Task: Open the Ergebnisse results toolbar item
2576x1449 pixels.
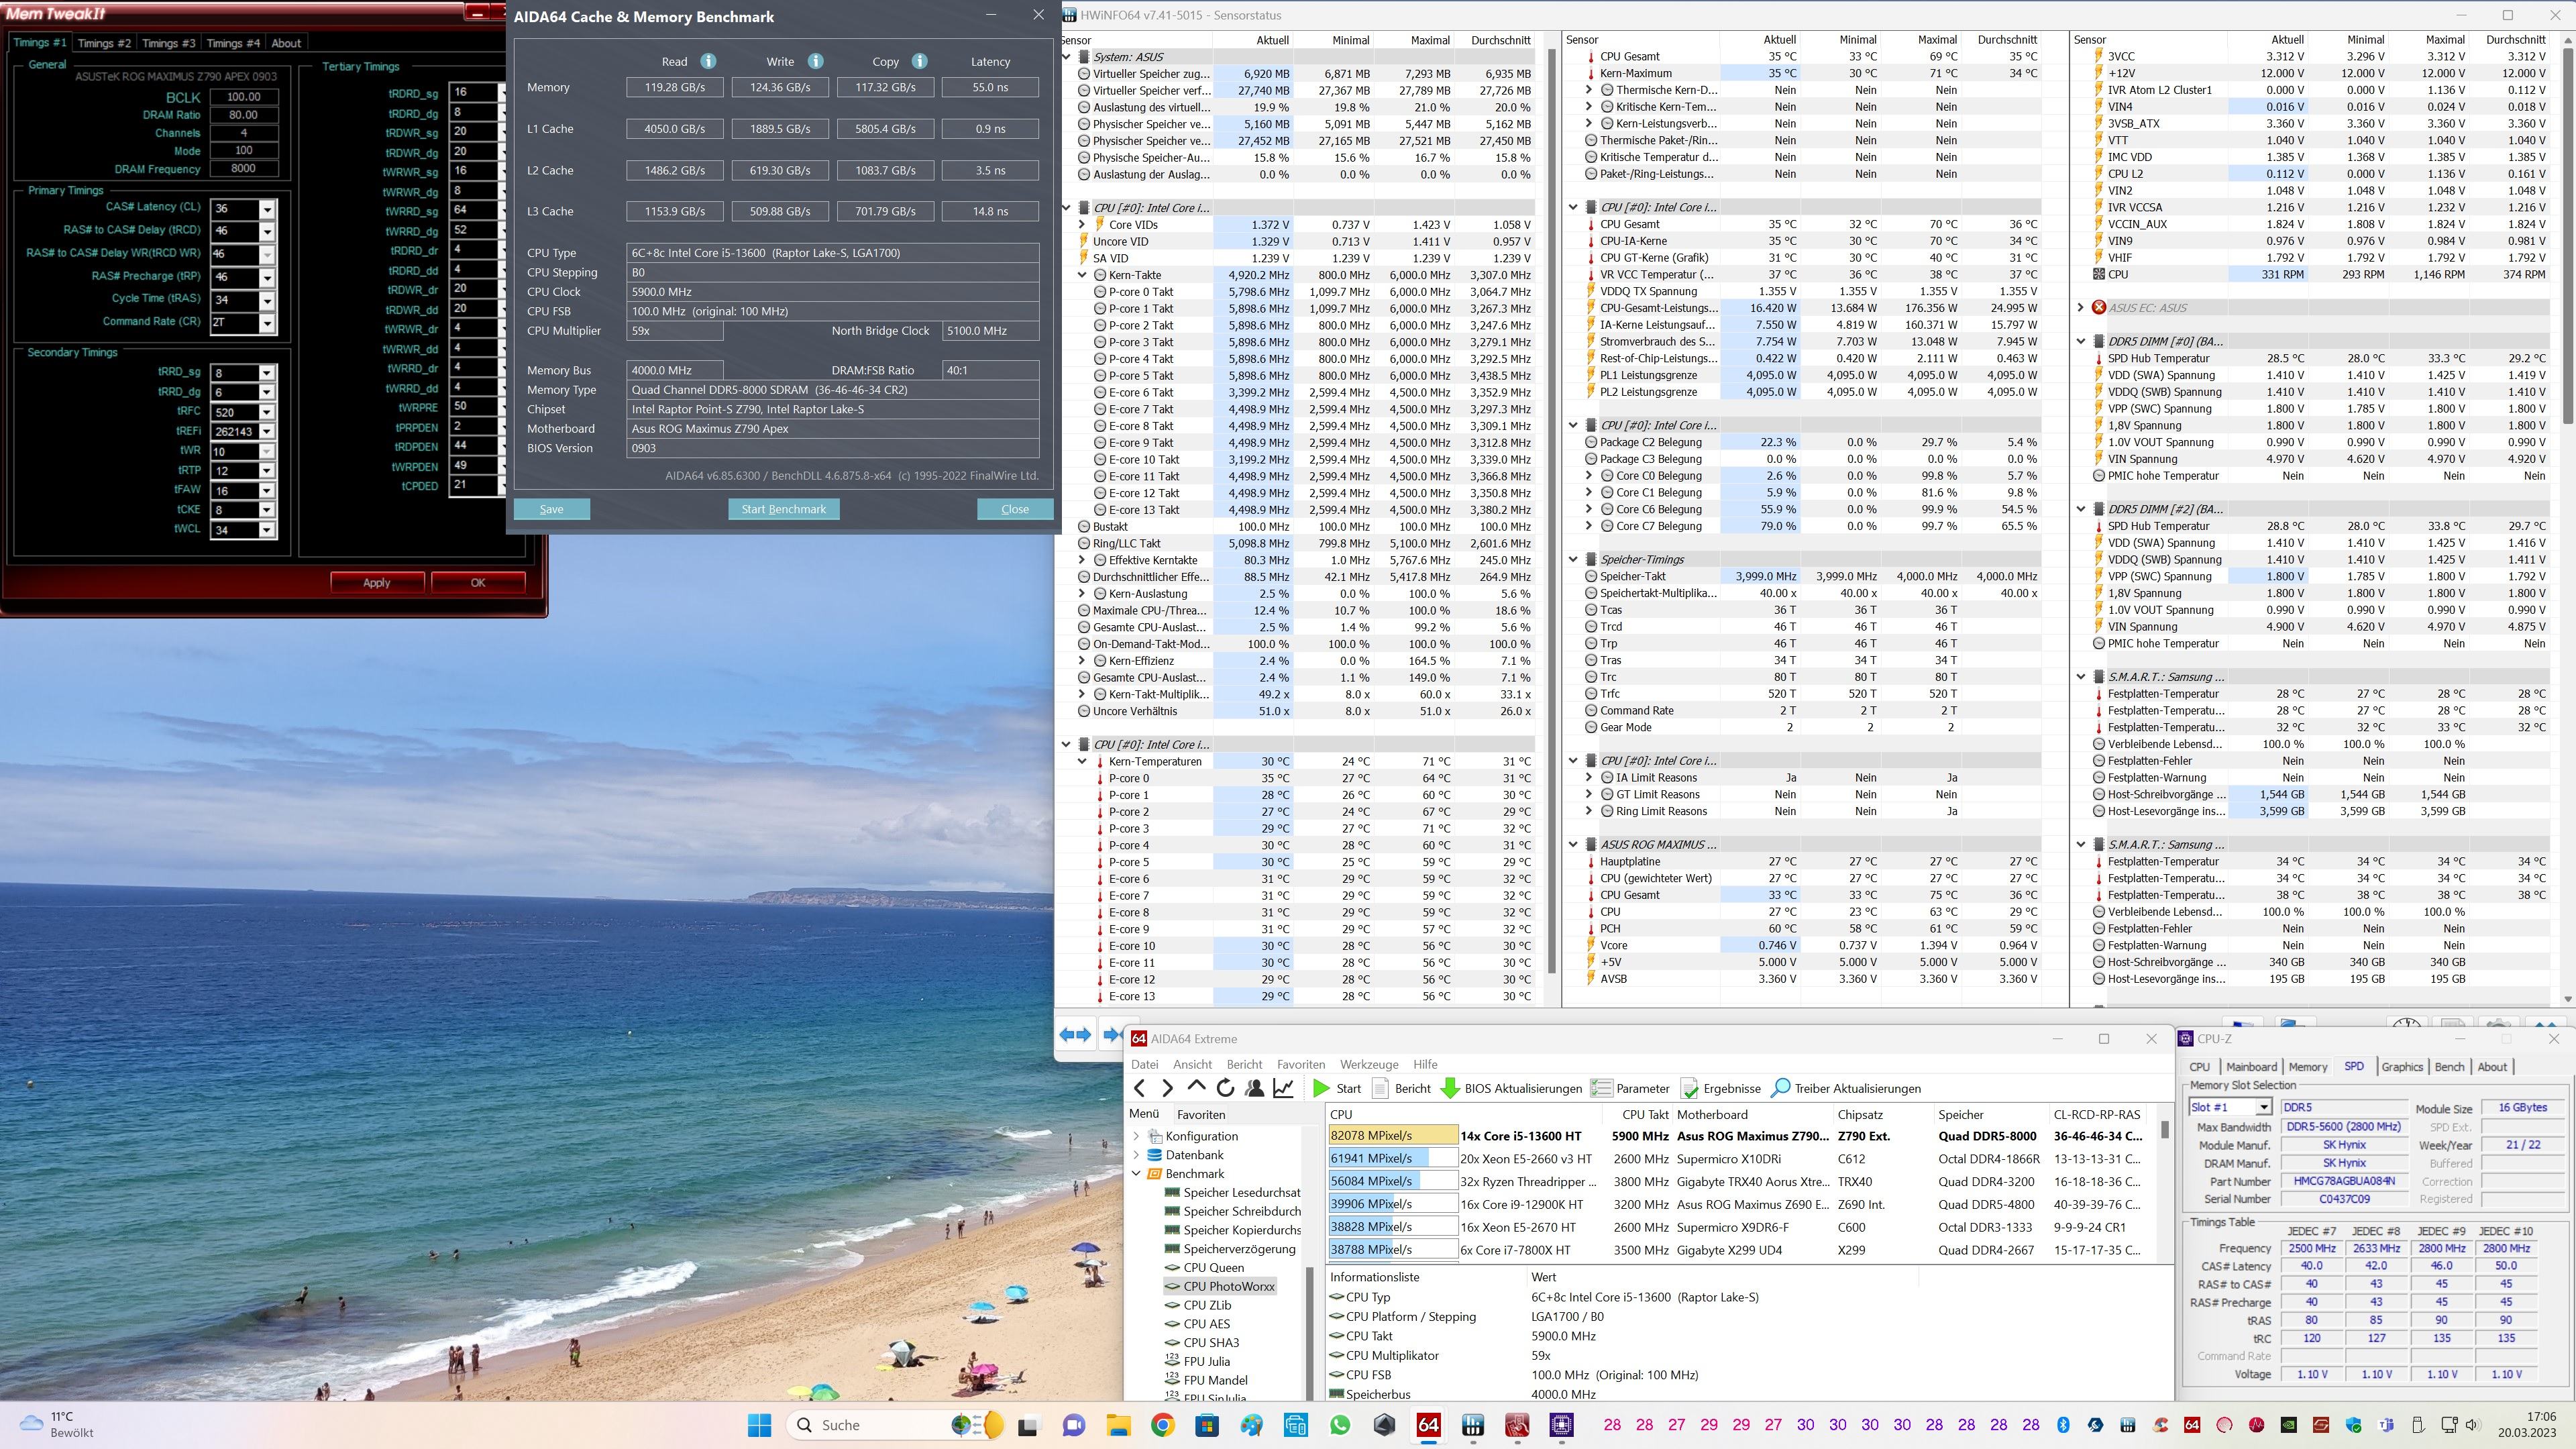Action: click(1721, 1088)
